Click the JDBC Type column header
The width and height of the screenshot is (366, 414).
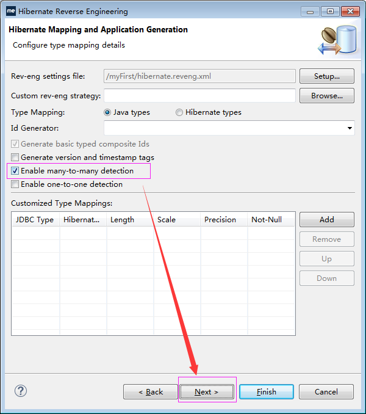pos(35,219)
